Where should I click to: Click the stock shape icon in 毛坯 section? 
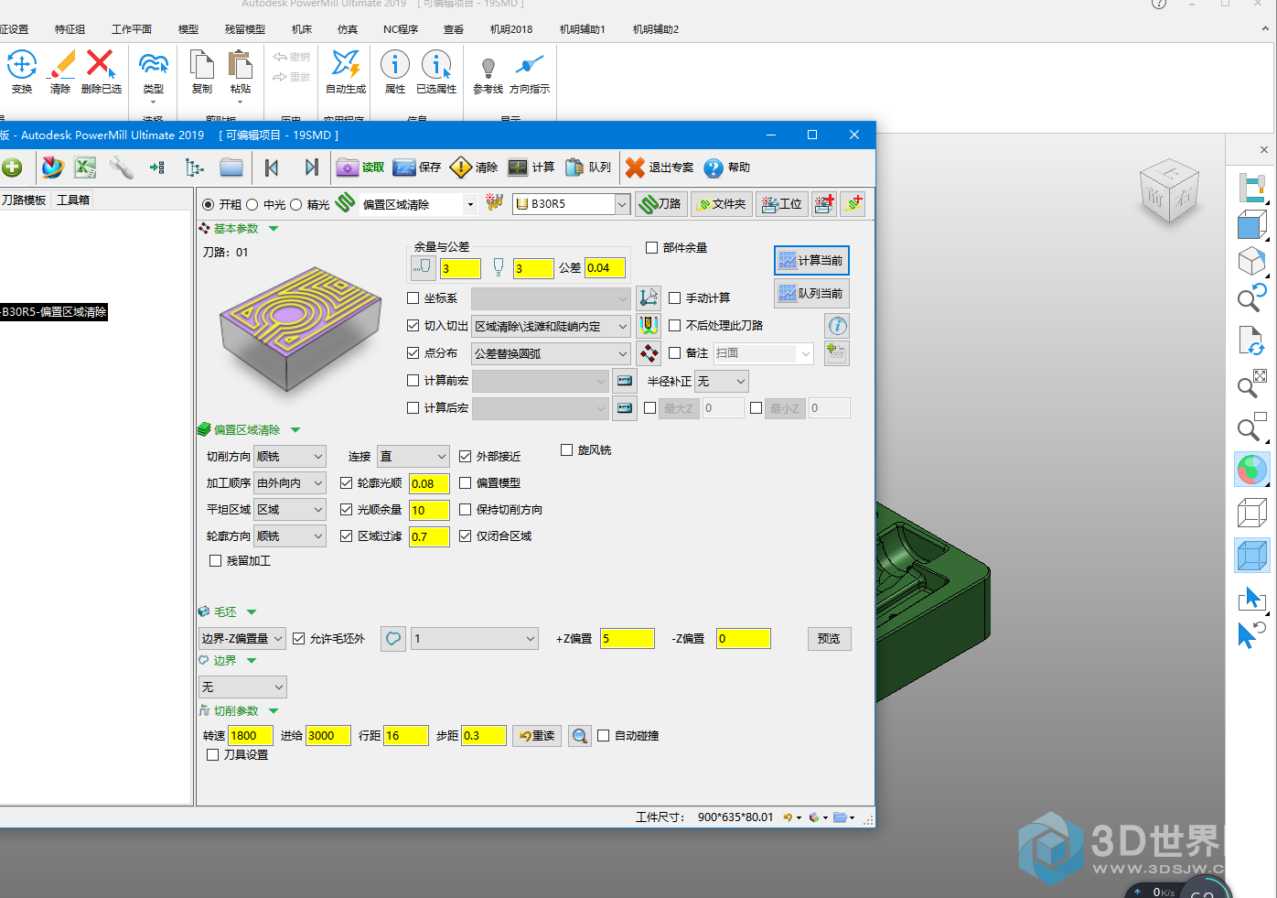tap(393, 639)
